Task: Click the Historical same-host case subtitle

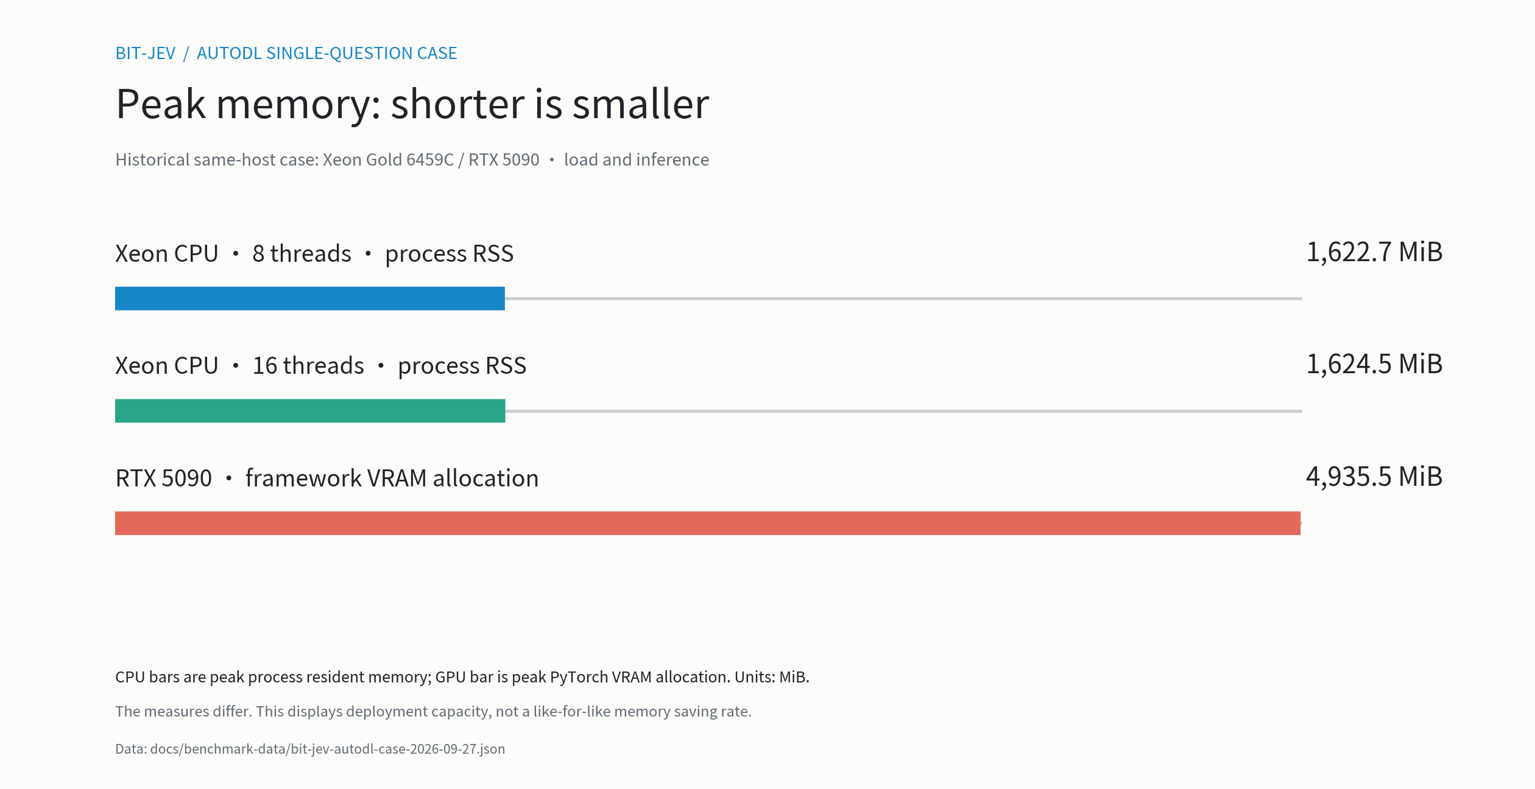Action: coord(327,160)
